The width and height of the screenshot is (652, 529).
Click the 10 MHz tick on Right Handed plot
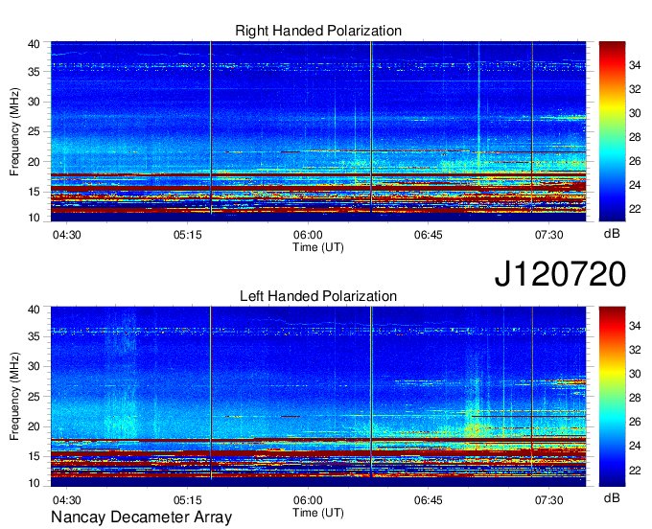pyautogui.click(x=34, y=218)
